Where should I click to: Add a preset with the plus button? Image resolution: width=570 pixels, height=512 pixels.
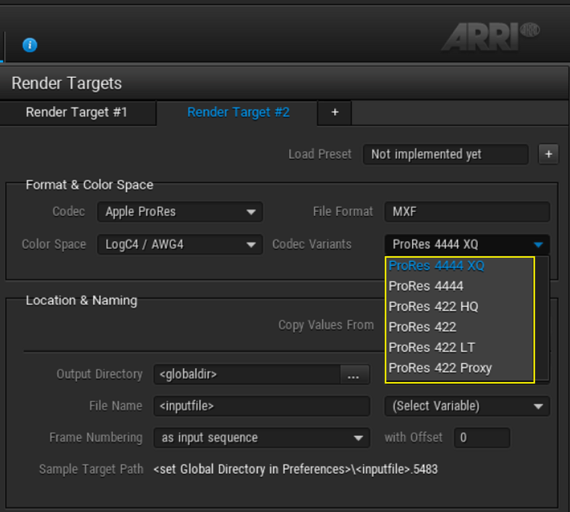(x=548, y=154)
